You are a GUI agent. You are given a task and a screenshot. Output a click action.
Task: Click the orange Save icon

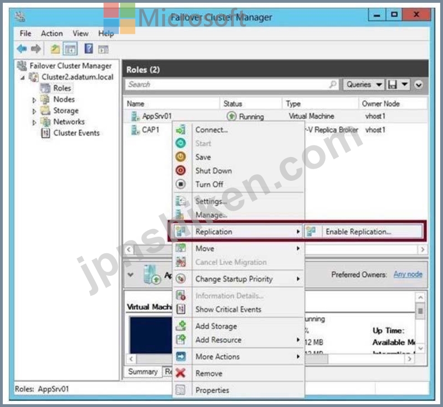[181, 157]
